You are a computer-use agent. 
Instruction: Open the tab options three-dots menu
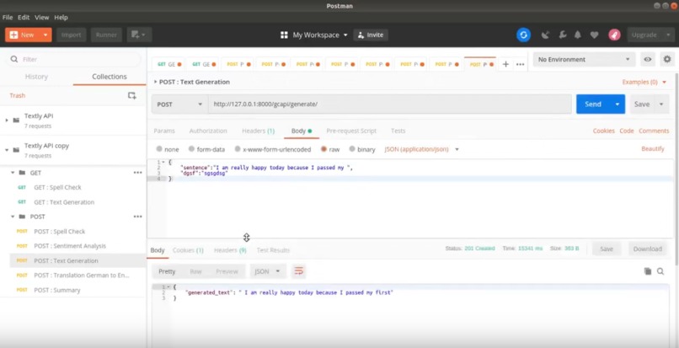(520, 64)
